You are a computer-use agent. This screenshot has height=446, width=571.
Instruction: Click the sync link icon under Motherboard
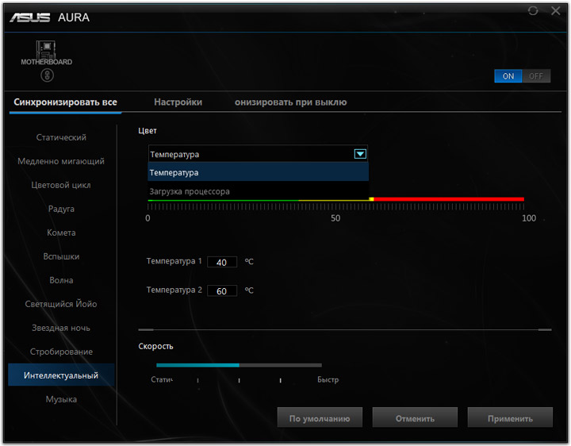(47, 75)
